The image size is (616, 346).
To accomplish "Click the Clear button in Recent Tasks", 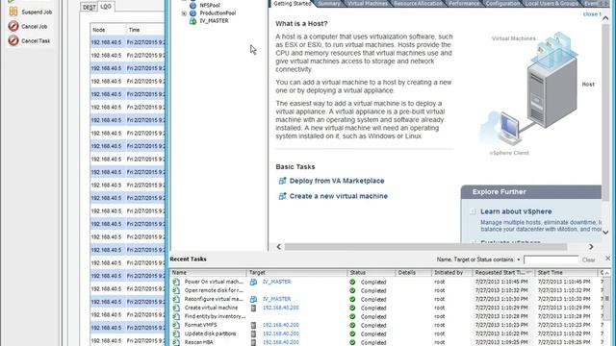I will point(588,259).
